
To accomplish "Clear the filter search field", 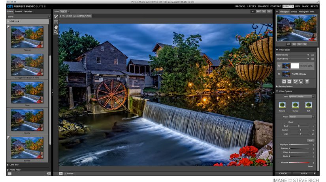I will click(49, 17).
